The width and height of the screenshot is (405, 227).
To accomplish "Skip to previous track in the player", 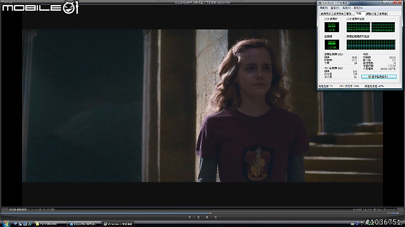I will pos(190,217).
